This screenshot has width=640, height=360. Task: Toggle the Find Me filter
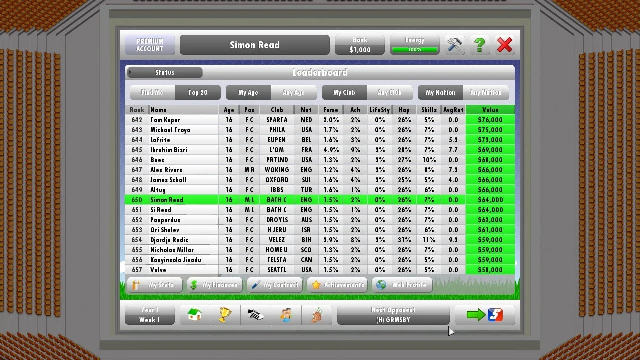click(152, 92)
